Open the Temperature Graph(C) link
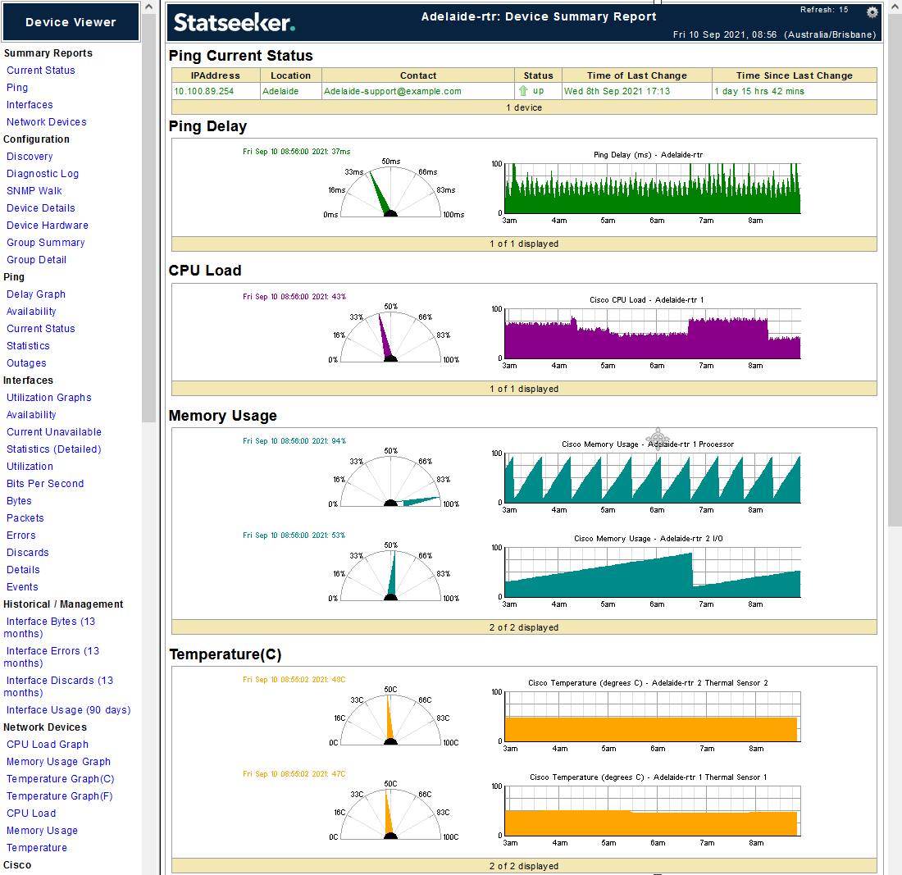Screen dimensions: 902x875 pyautogui.click(x=61, y=779)
